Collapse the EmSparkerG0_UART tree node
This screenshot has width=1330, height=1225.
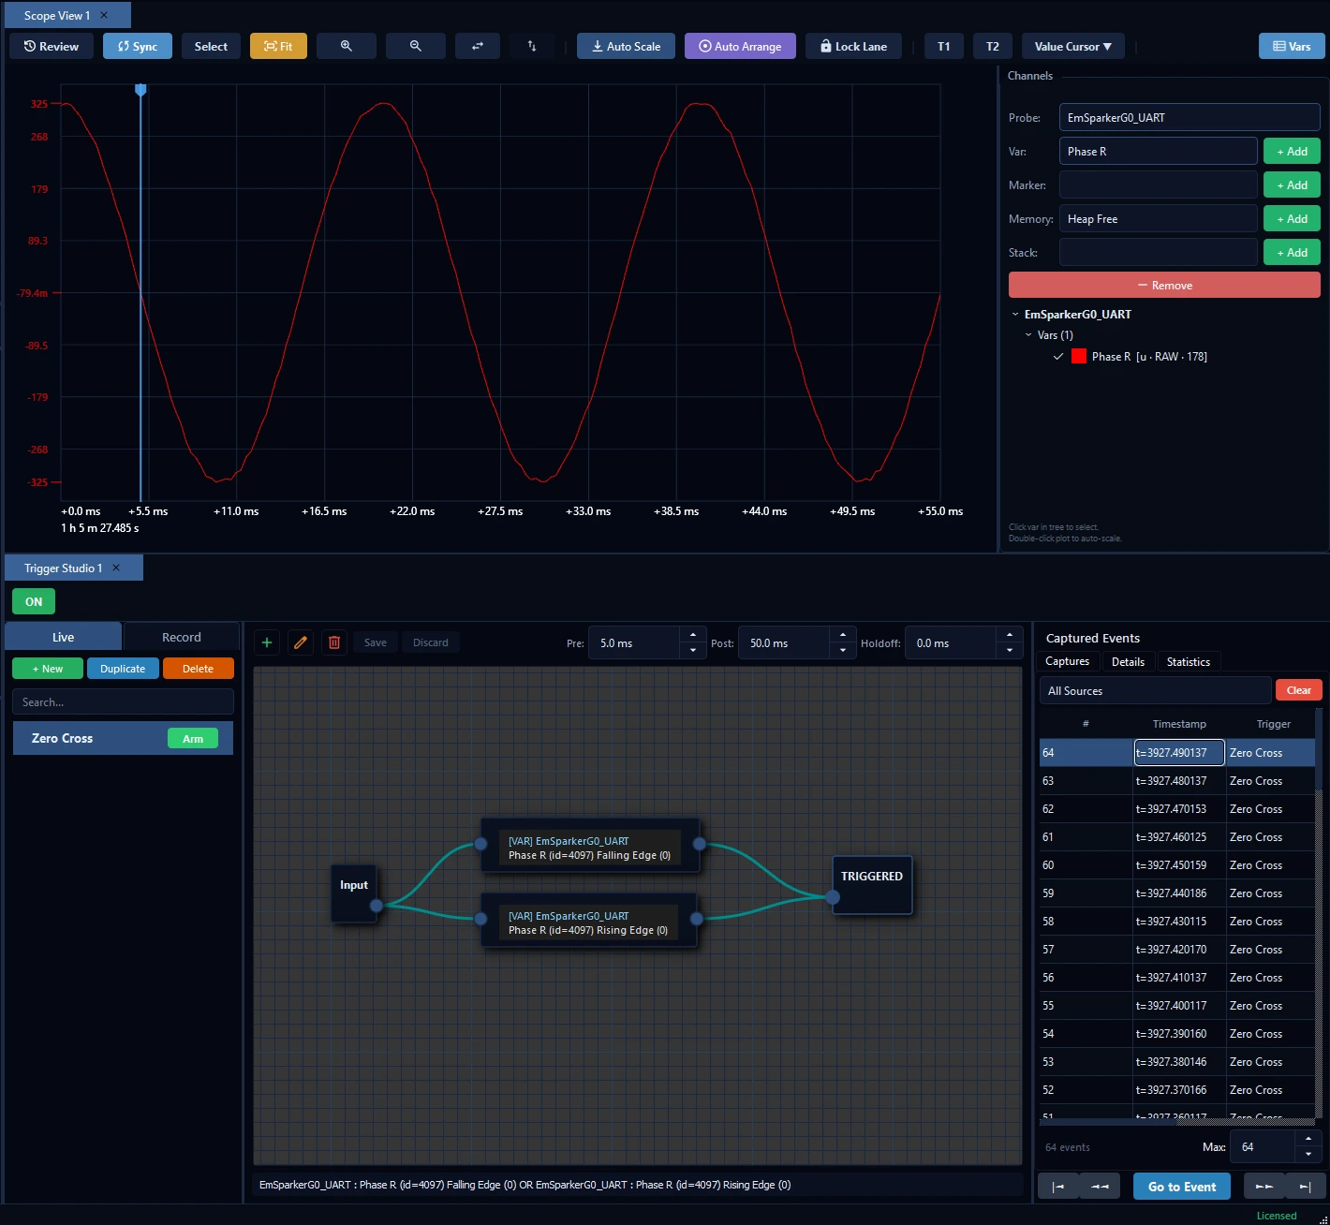(1015, 315)
